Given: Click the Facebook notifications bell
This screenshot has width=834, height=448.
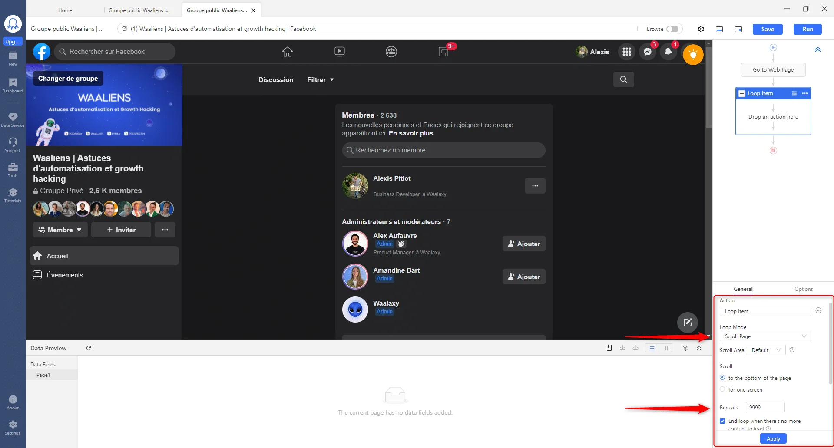Looking at the screenshot, I should (x=669, y=52).
